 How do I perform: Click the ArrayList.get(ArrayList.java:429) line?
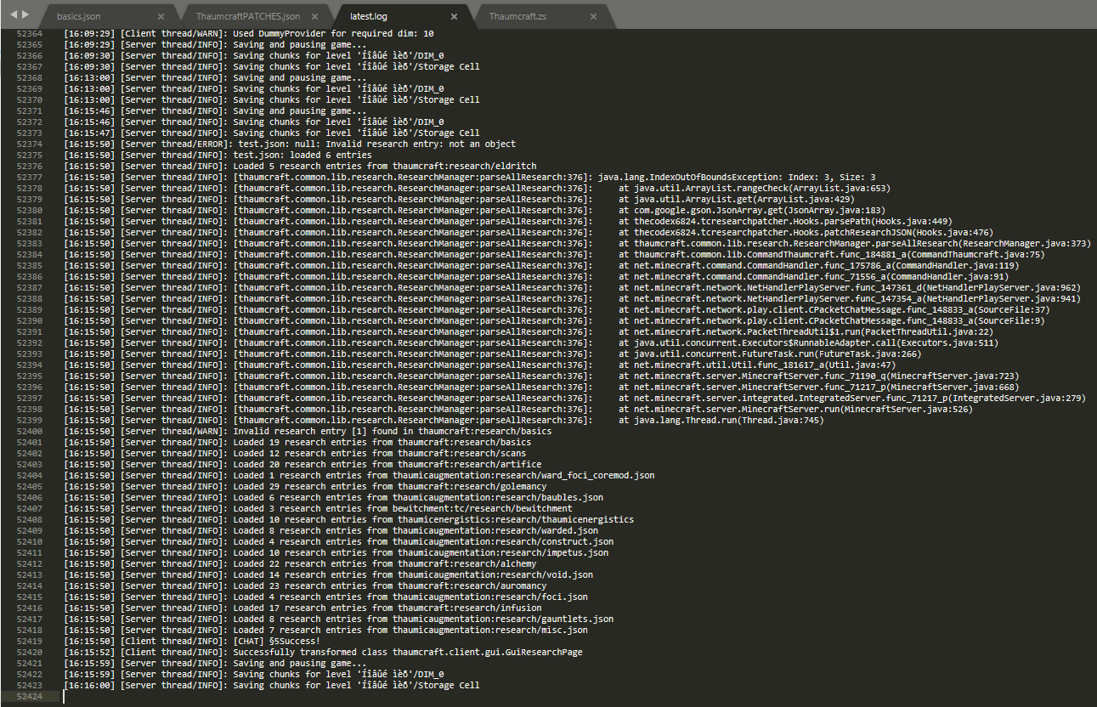[459, 199]
